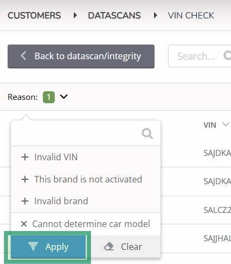The width and height of the screenshot is (231, 264).
Task: Click the back arrow on datascan/integrity button
Action: pos(23,55)
